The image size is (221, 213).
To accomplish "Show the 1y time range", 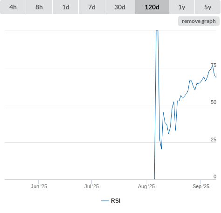I will [x=182, y=7].
